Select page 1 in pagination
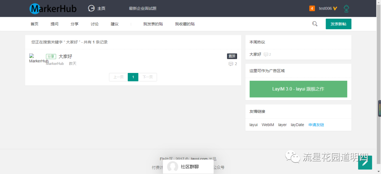The width and height of the screenshot is (381, 174). [x=133, y=77]
